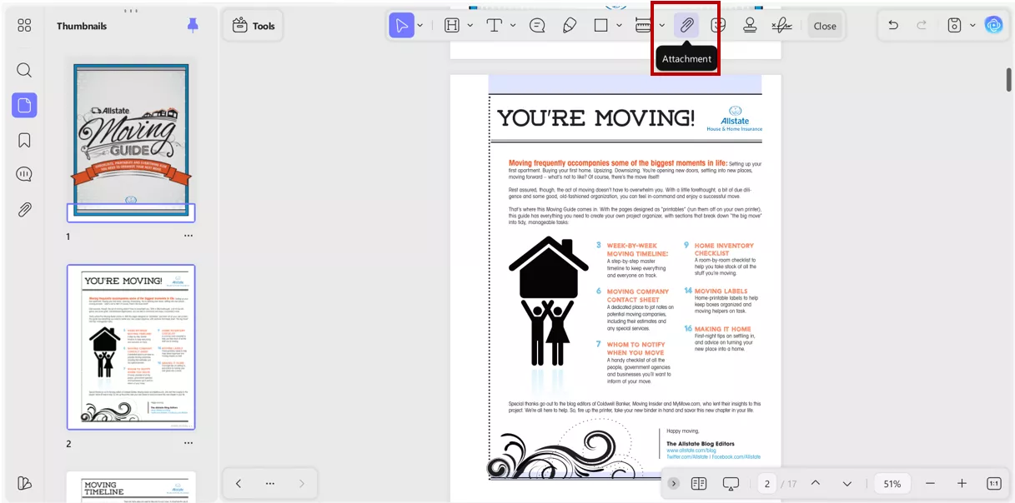Select the Stamp tool
This screenshot has width=1015, height=503.
tap(750, 25)
